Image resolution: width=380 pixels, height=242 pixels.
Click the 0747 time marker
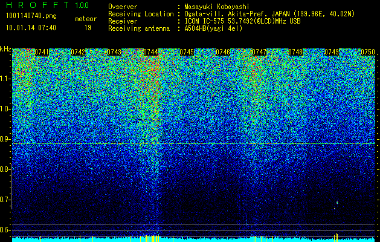coord(259,52)
